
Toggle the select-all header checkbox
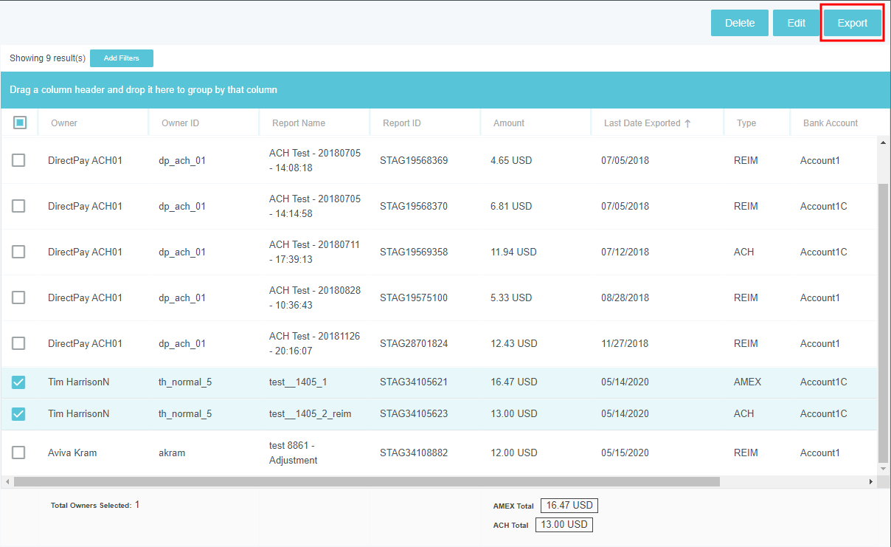20,123
